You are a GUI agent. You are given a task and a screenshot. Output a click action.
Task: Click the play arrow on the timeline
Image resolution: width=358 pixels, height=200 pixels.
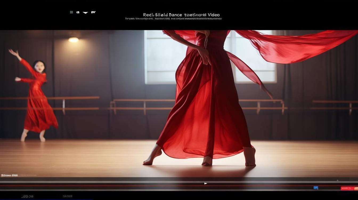(x=205, y=183)
